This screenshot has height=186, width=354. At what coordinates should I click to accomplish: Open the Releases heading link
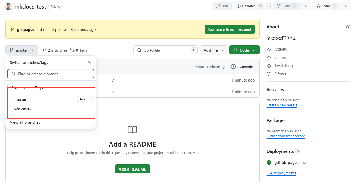click(x=275, y=90)
